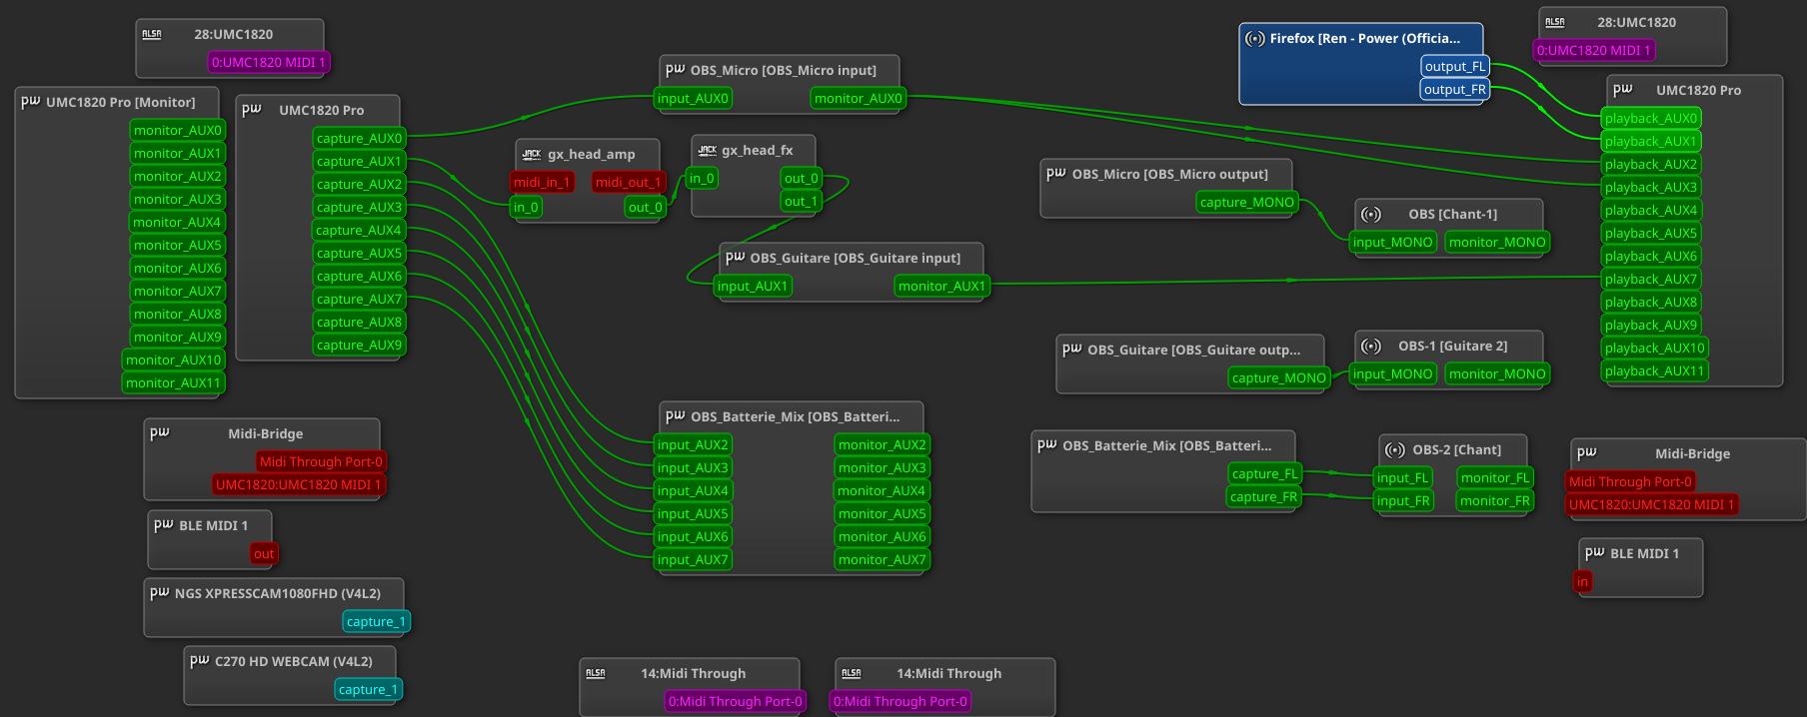The width and height of the screenshot is (1807, 717).
Task: Select capture_FL port on OBS_Batterie_Mix
Action: click(1263, 473)
